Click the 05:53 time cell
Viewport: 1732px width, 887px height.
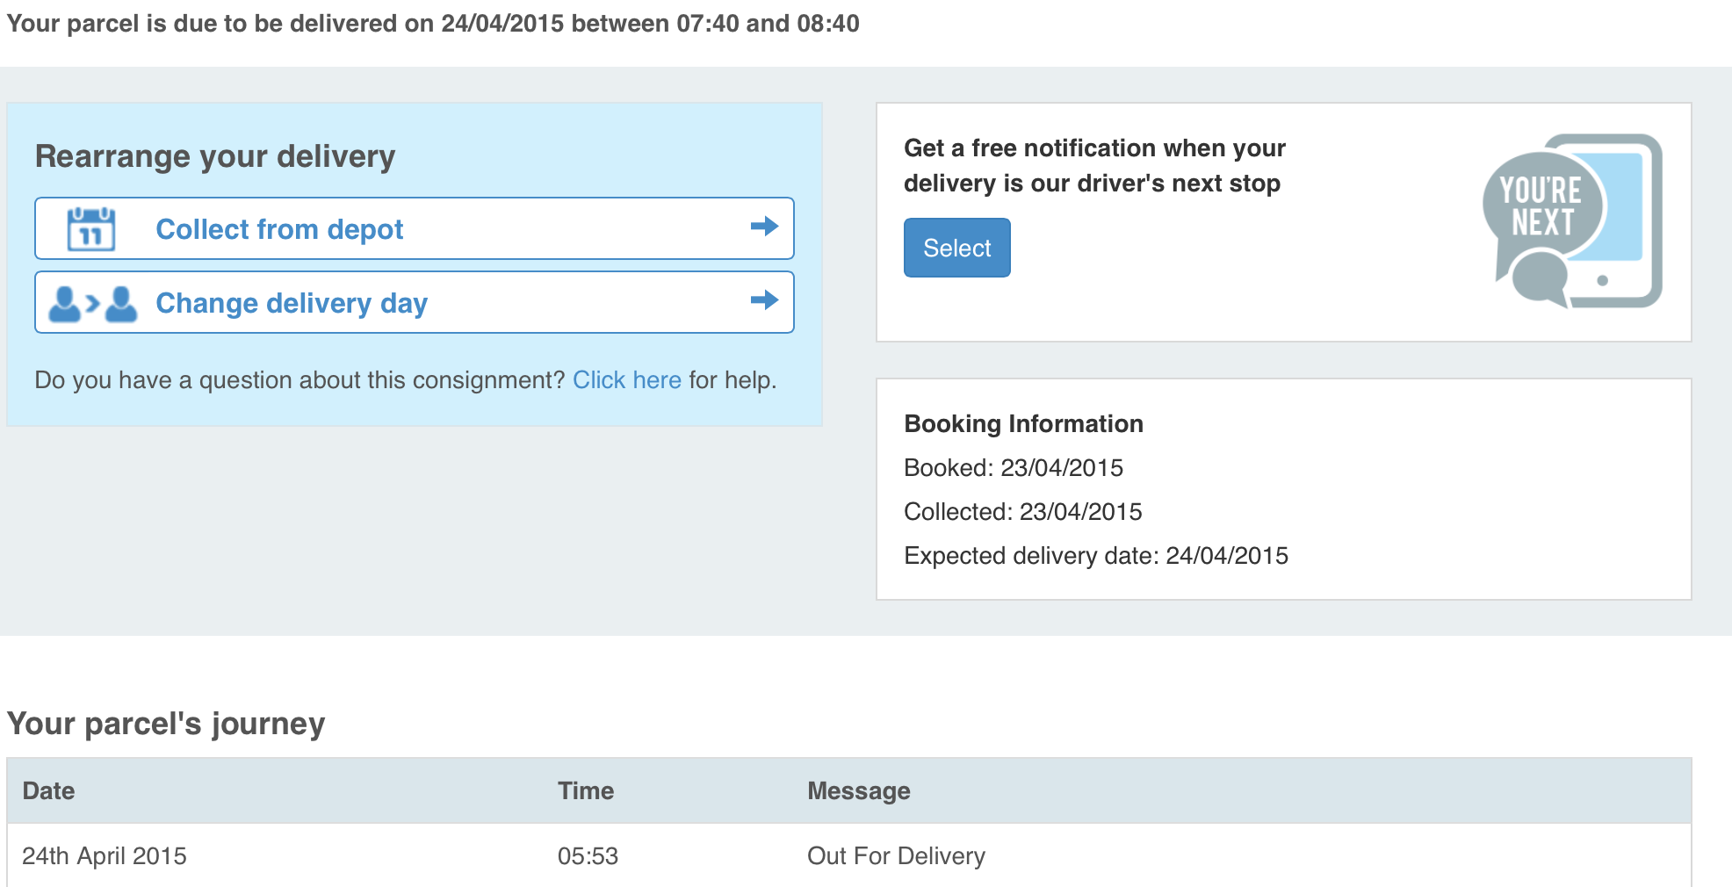(588, 856)
